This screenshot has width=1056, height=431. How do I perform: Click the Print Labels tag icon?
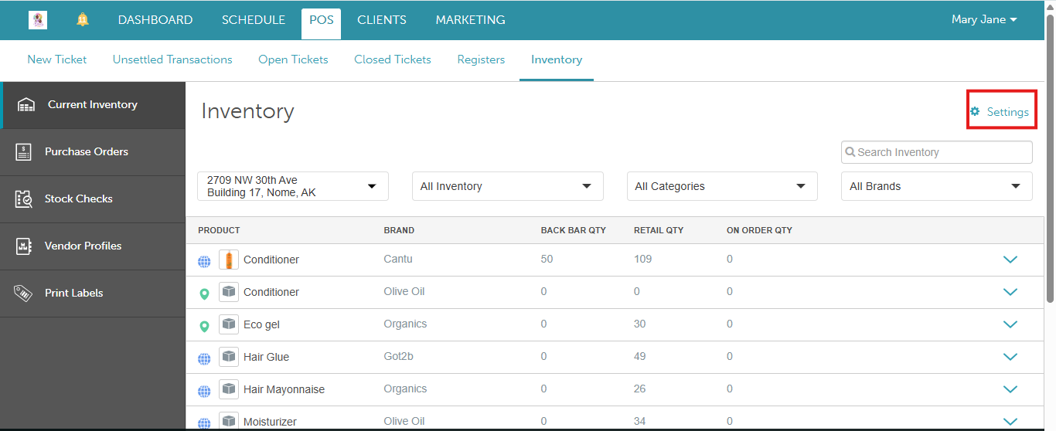tap(23, 294)
